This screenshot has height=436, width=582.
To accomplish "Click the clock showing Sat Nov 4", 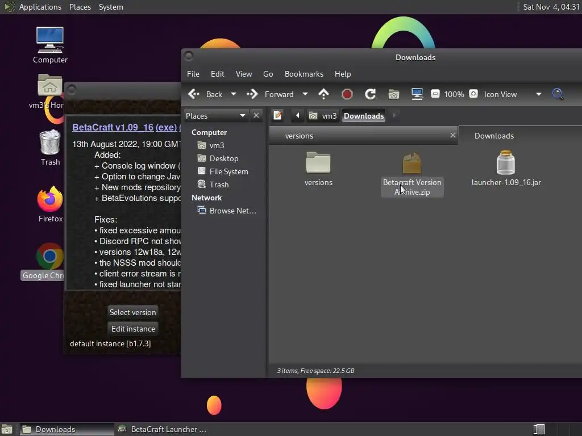I will [551, 7].
